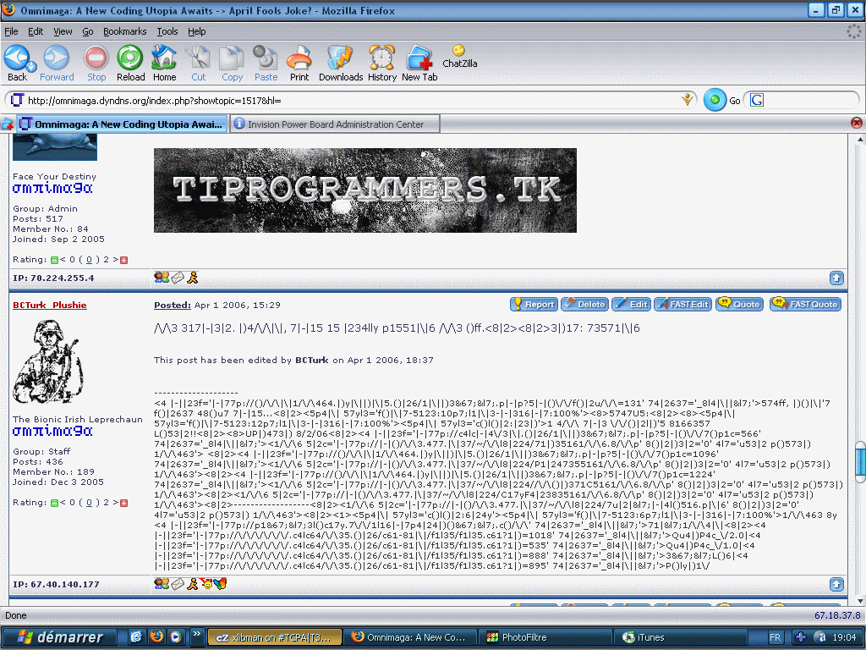This screenshot has height=650, width=866.
Task: Click the bookmark star in address bar
Action: pyautogui.click(x=687, y=100)
